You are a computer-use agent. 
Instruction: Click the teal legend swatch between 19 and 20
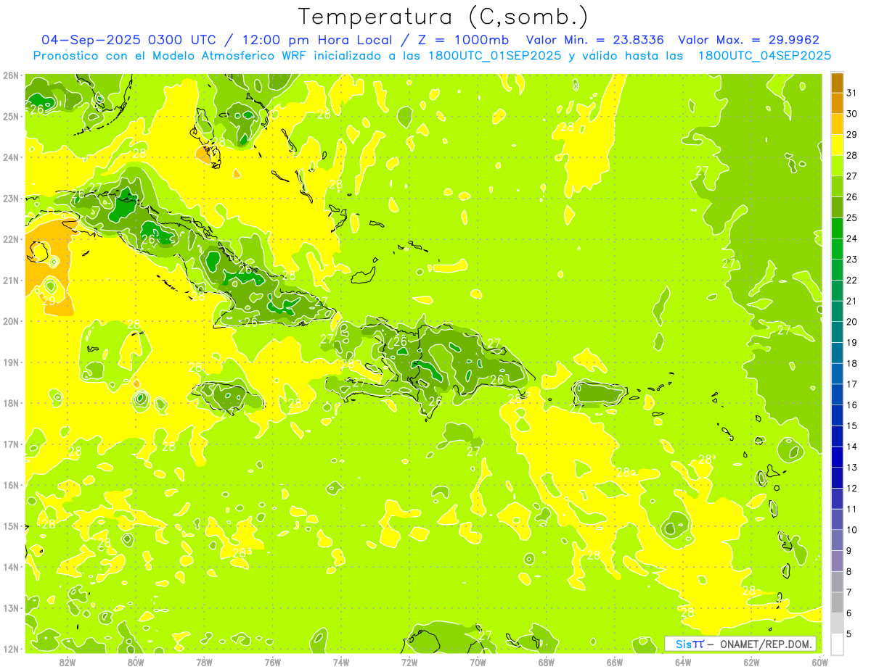pos(837,332)
